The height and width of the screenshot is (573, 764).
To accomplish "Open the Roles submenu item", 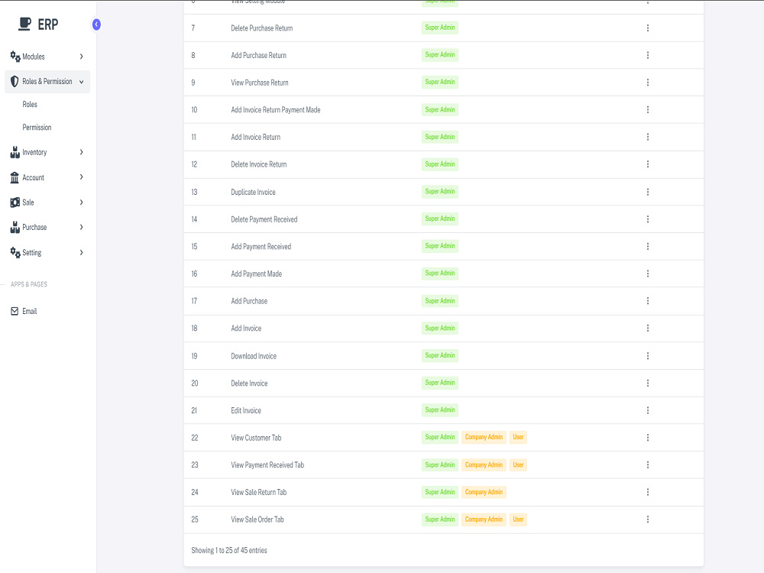I will [x=30, y=104].
